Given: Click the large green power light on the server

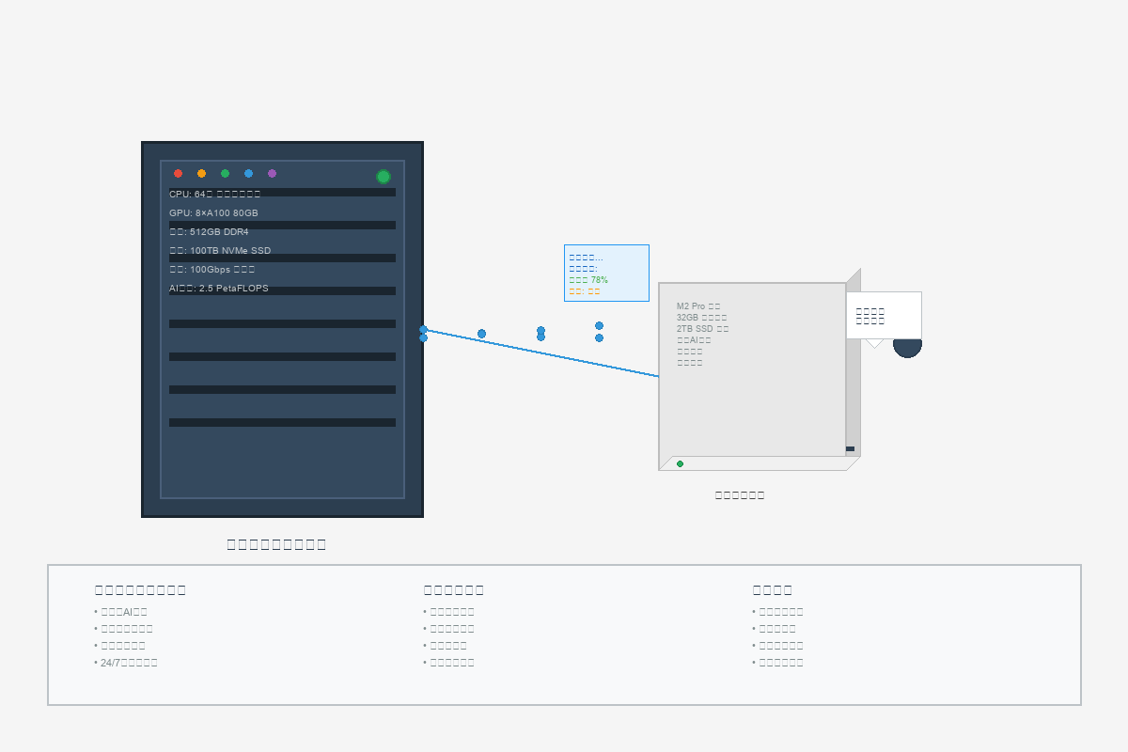Looking at the screenshot, I should [383, 177].
